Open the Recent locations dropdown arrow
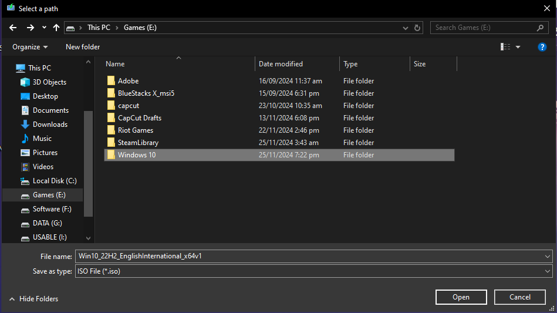The width and height of the screenshot is (557, 313). click(x=44, y=28)
